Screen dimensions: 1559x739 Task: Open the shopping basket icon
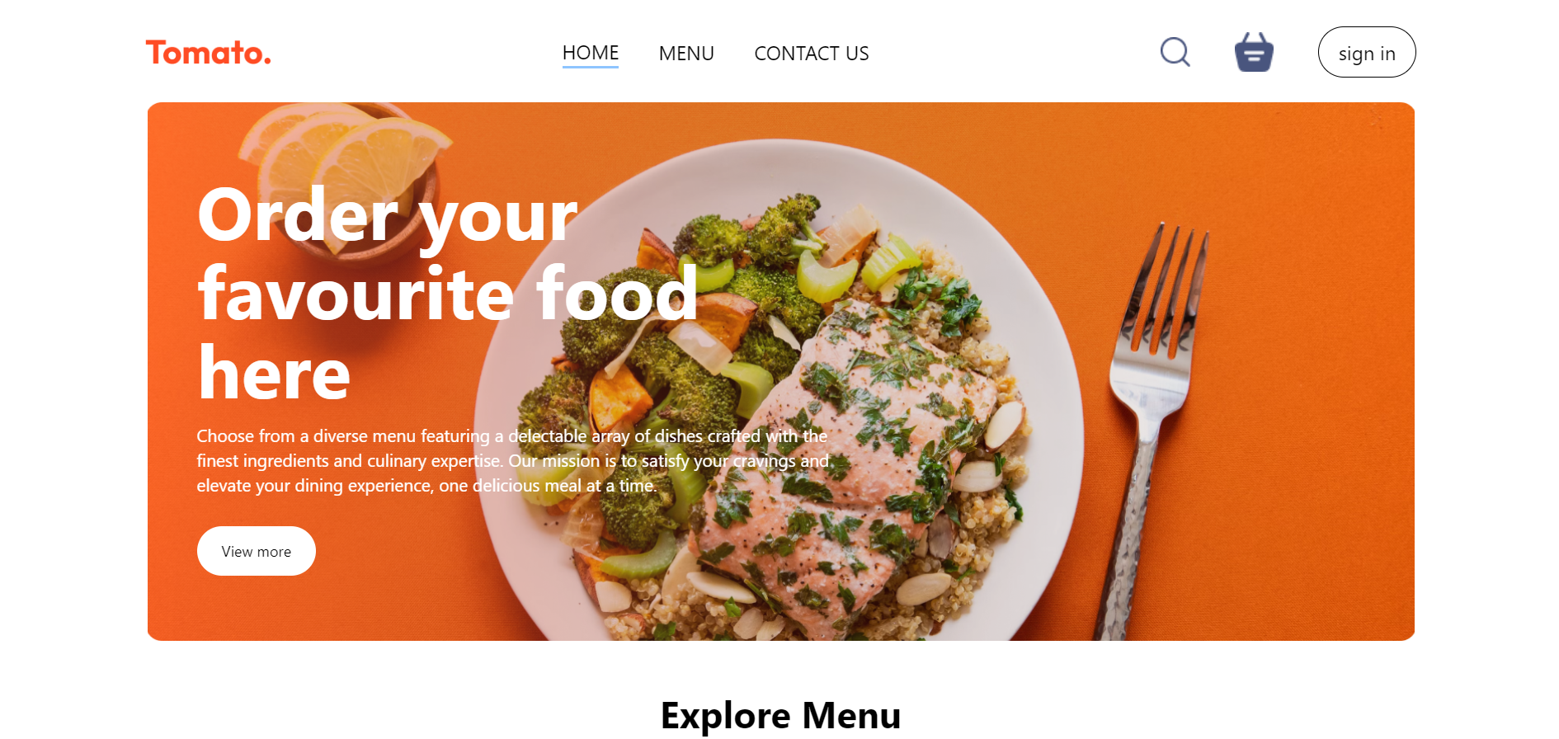tap(1254, 52)
